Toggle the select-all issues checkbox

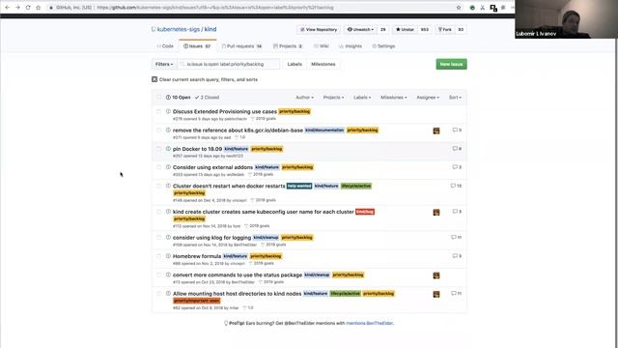tap(158, 97)
